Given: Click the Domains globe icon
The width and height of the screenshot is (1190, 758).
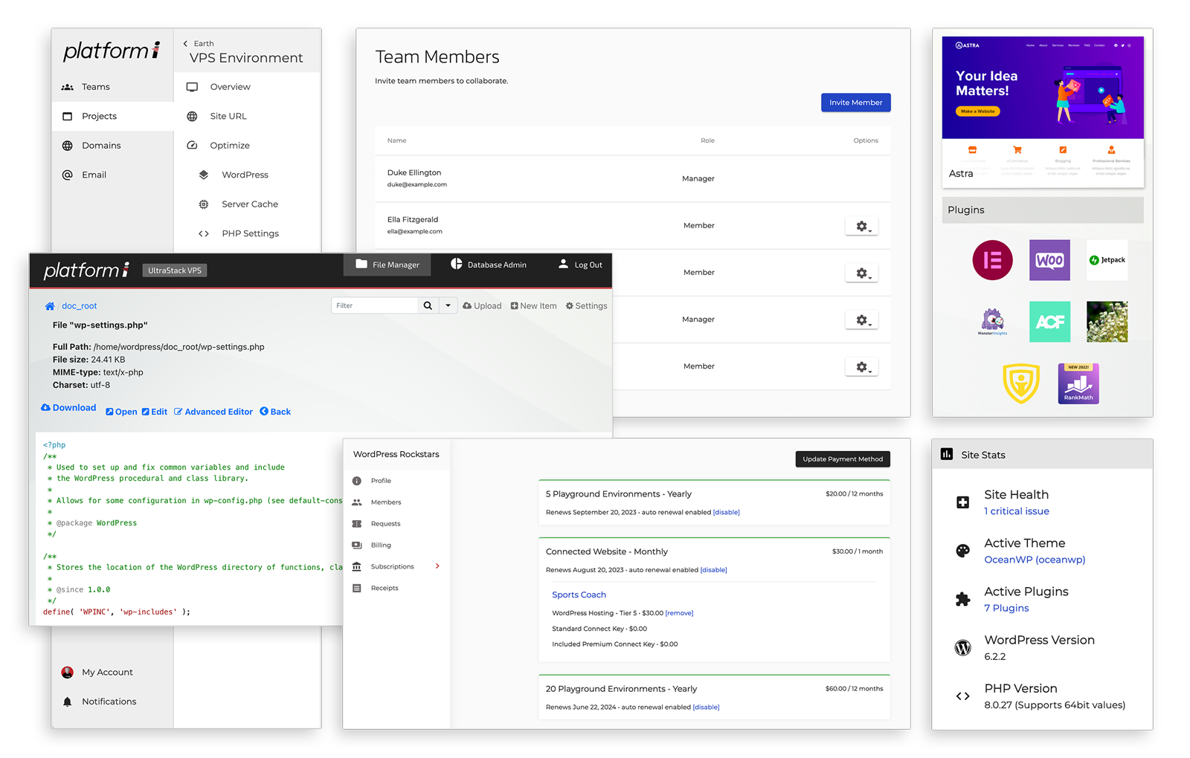Looking at the screenshot, I should 68,146.
